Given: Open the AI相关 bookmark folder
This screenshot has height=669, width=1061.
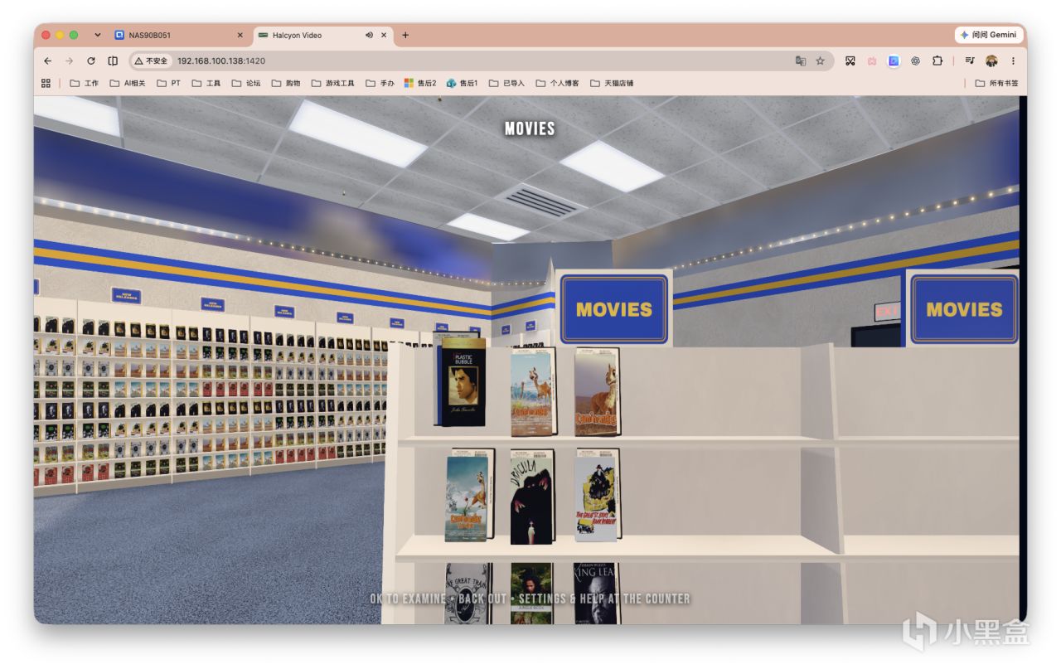Looking at the screenshot, I should coord(128,83).
